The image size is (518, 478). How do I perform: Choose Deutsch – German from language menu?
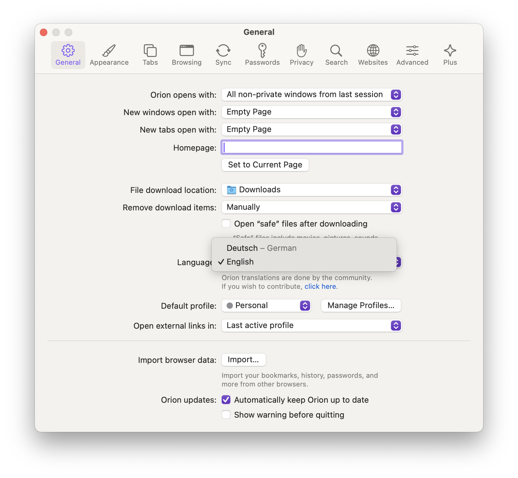(261, 248)
